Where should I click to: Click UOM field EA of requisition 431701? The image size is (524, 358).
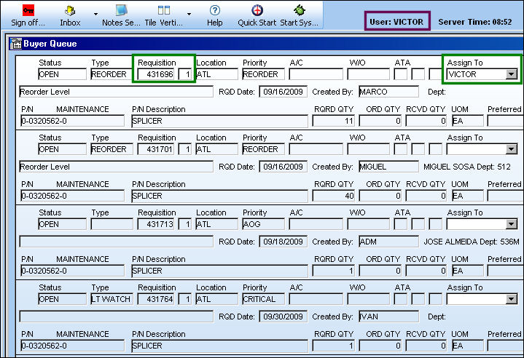(468, 196)
